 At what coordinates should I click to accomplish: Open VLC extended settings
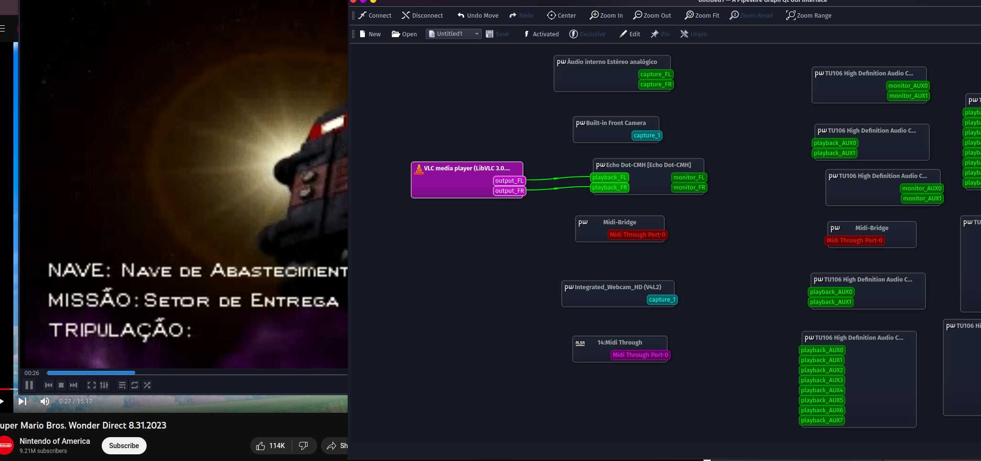click(104, 385)
